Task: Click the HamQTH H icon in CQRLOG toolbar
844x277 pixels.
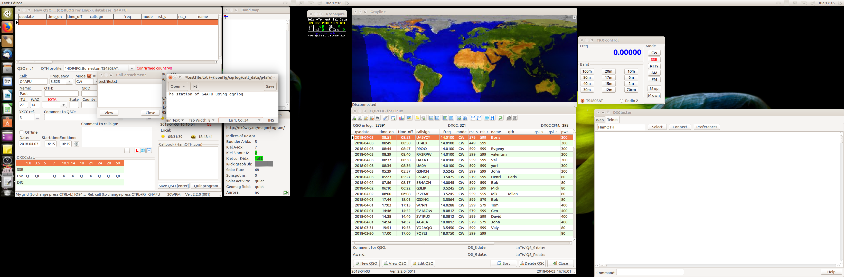Action: 492,118
